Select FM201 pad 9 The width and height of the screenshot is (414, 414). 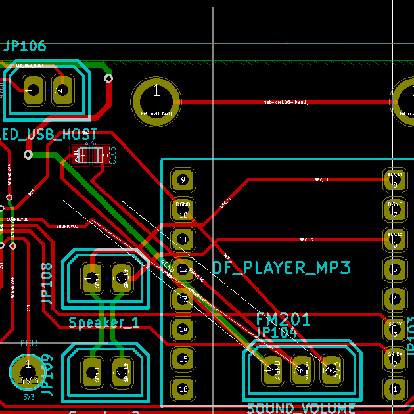pyautogui.click(x=183, y=180)
